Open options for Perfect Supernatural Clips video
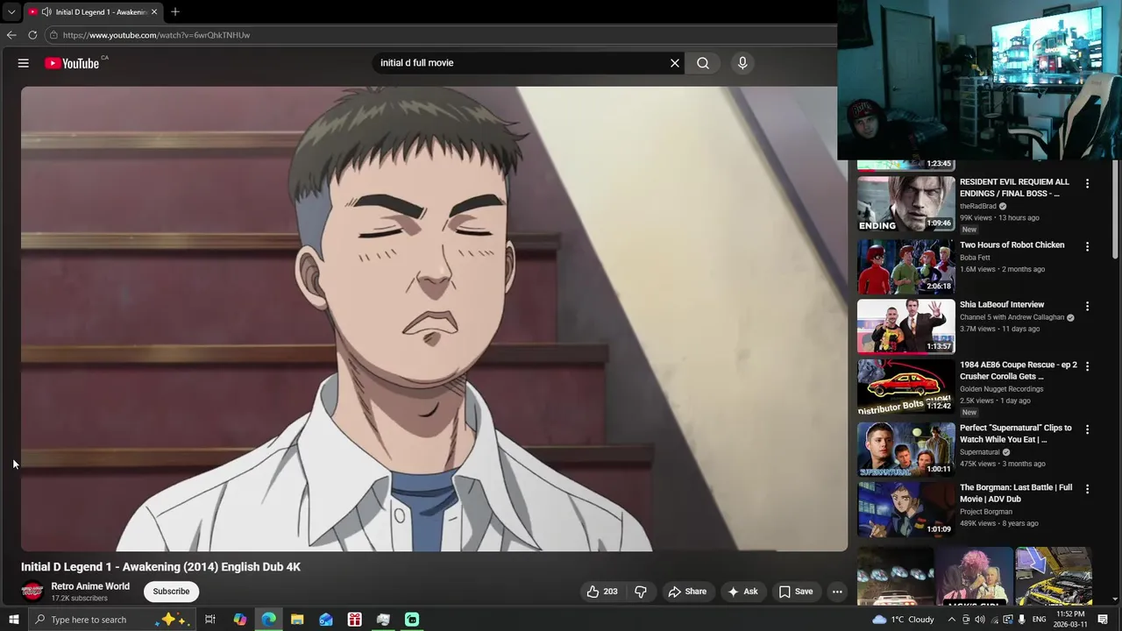 click(1087, 430)
